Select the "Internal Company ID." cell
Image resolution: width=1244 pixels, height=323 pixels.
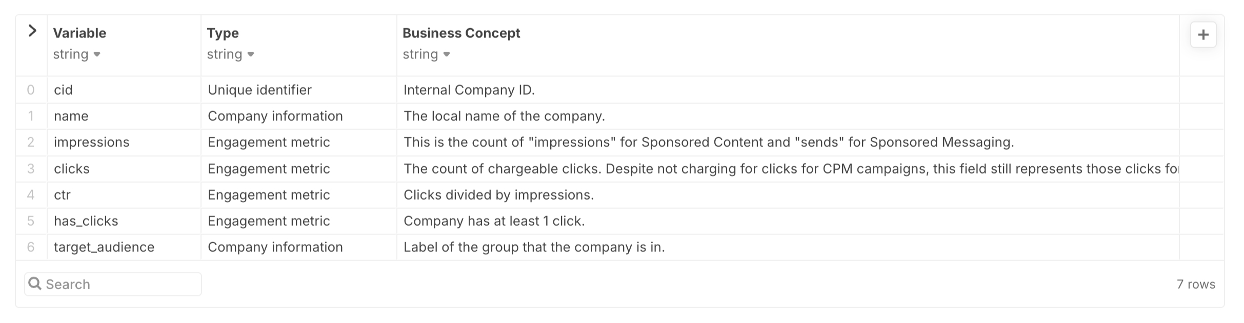[469, 90]
